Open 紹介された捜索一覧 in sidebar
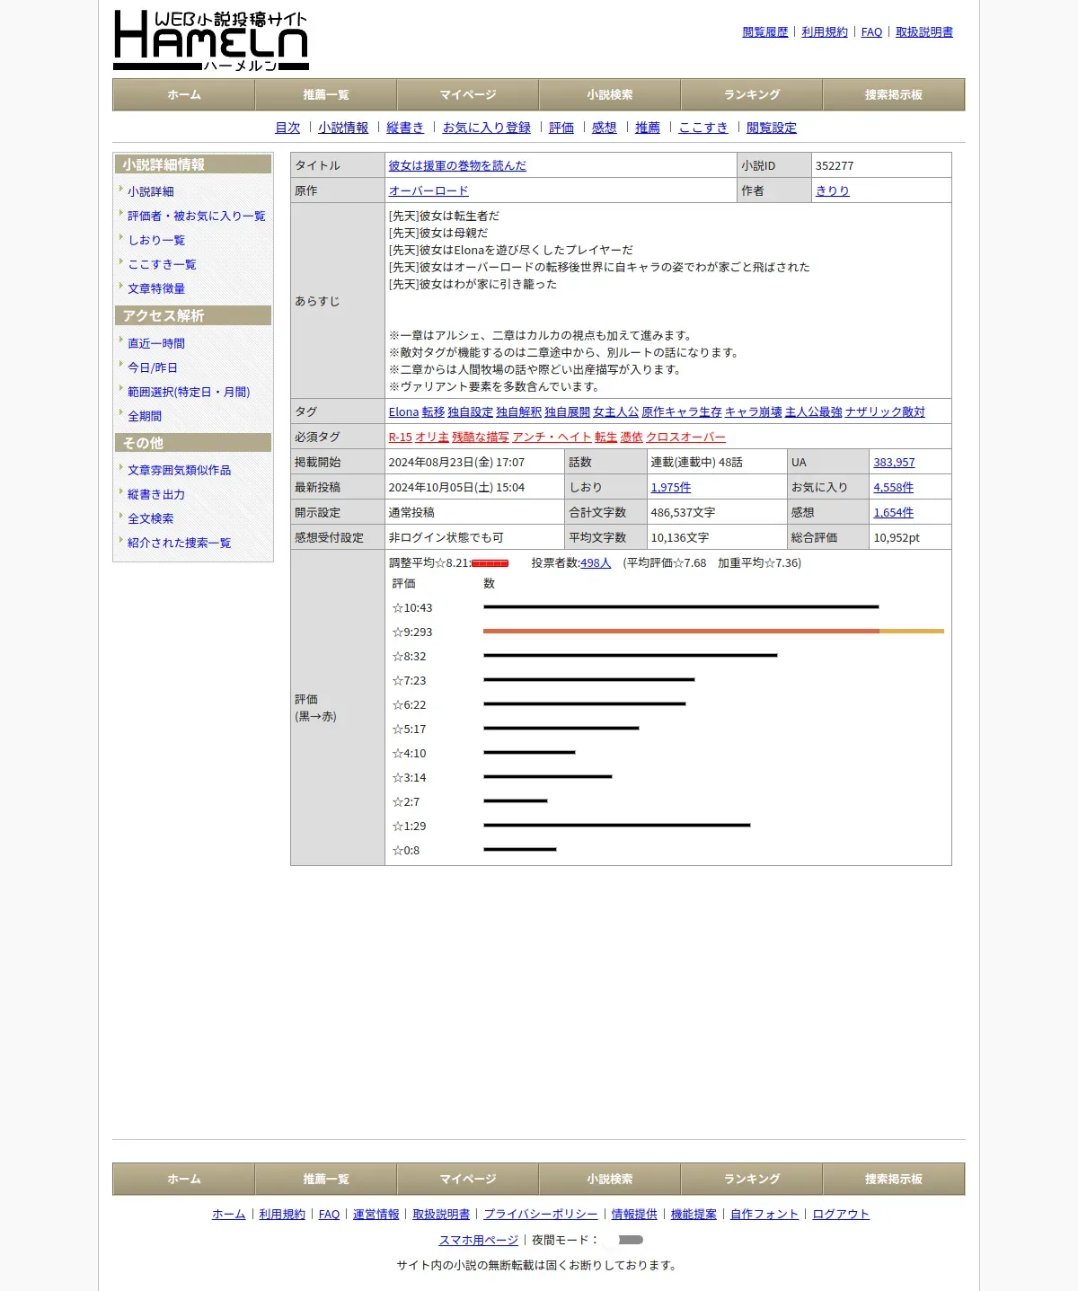Viewport: 1078px width, 1291px height. click(x=180, y=543)
